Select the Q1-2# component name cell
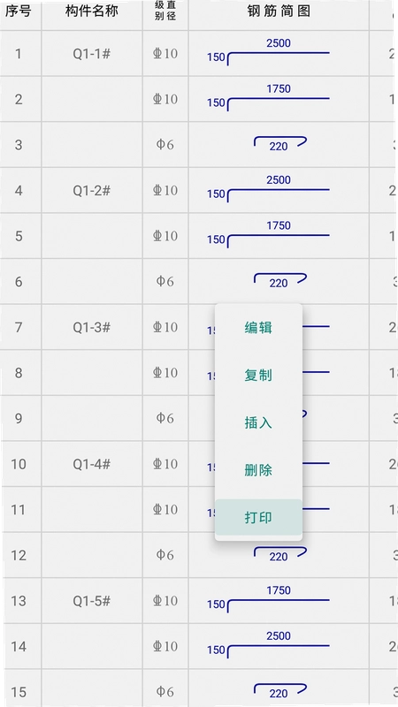The width and height of the screenshot is (398, 707). [92, 190]
